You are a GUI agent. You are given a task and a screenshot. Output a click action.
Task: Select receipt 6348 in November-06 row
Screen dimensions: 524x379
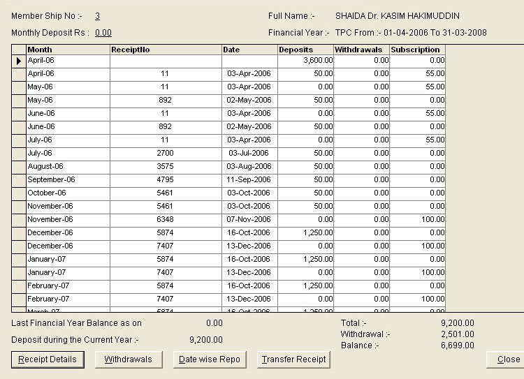166,219
